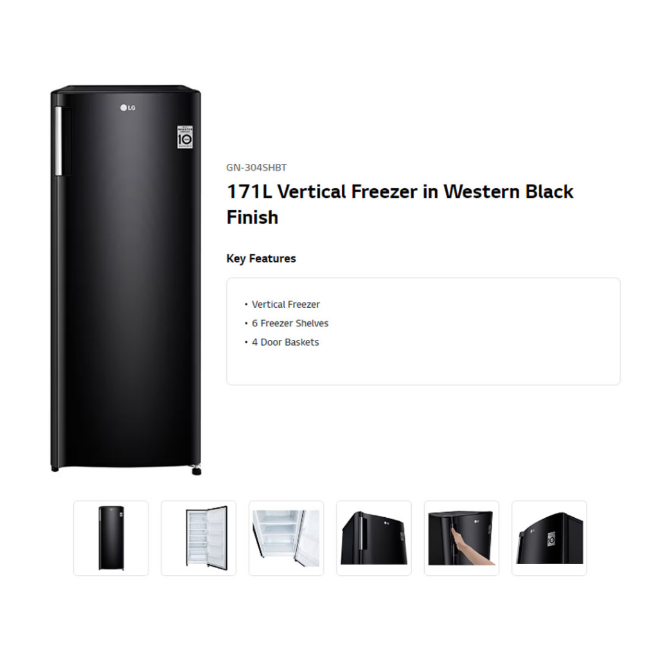The height and width of the screenshot is (658, 658).
Task: Click the Inverter 10 year warranty badge
Action: click(185, 137)
